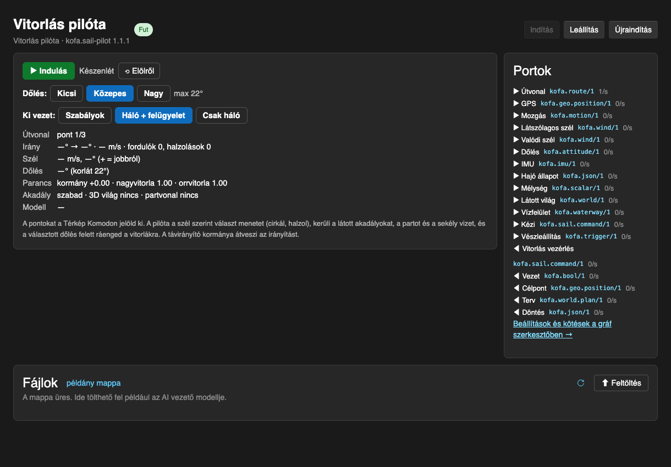The height and width of the screenshot is (467, 671).
Task: Select the Vezet output port
Action: (x=556, y=276)
